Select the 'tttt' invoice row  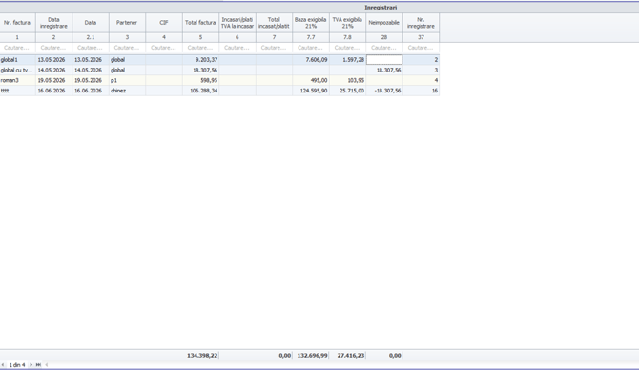point(219,91)
